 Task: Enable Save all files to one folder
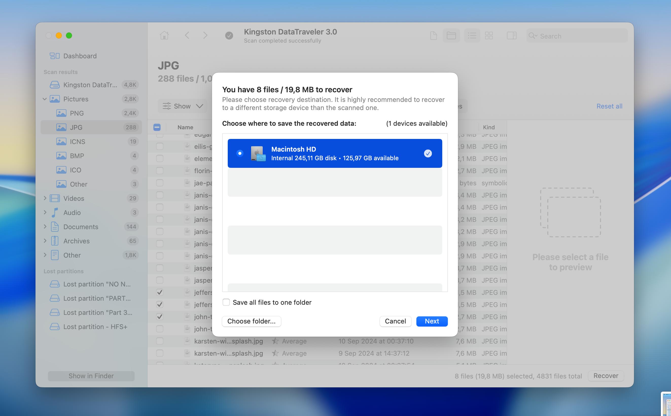(226, 302)
